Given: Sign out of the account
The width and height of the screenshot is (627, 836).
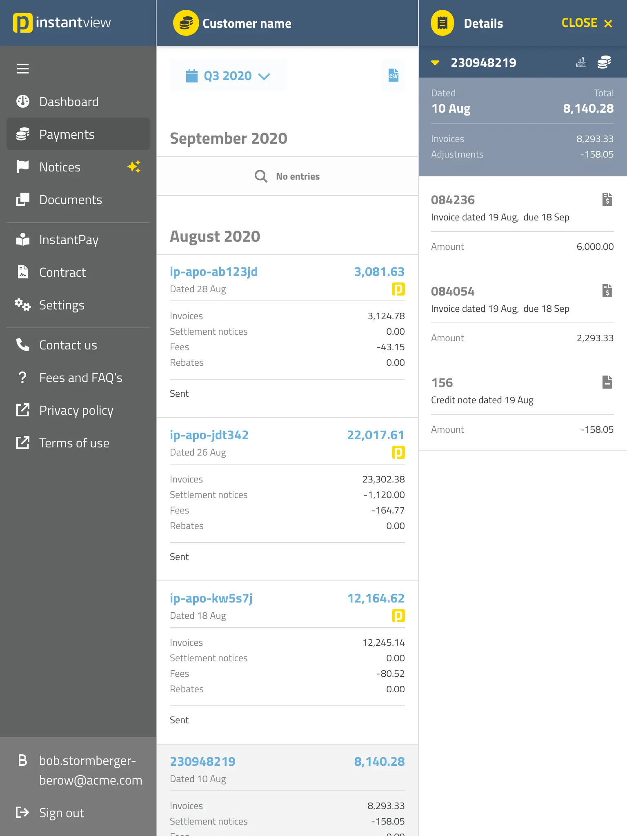Looking at the screenshot, I should 61,813.
